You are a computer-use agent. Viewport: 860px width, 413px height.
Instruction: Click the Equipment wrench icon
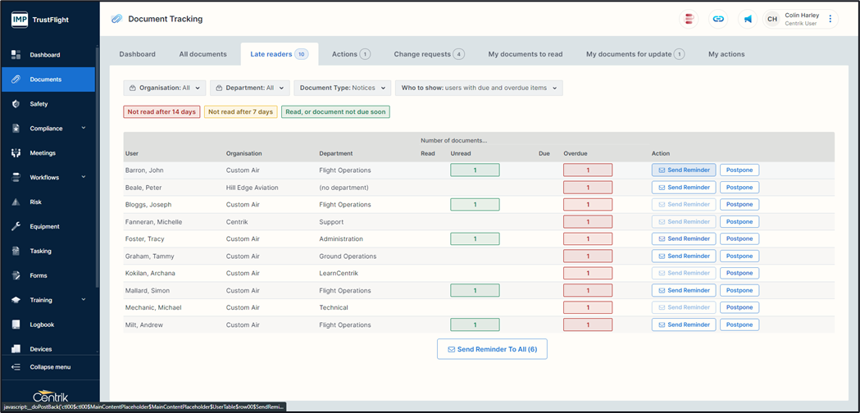16,226
